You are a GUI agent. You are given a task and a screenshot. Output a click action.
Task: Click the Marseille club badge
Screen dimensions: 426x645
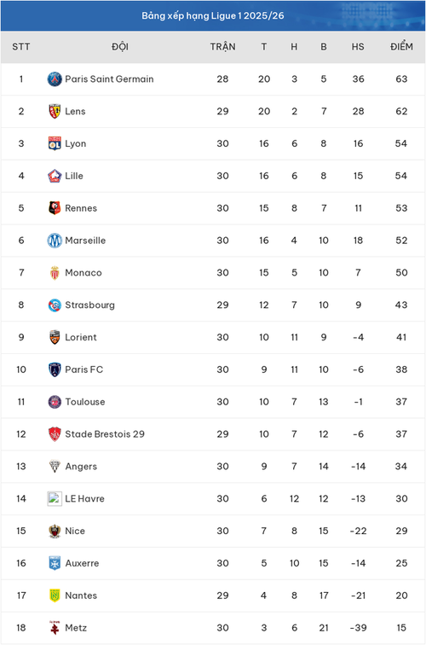tap(55, 241)
